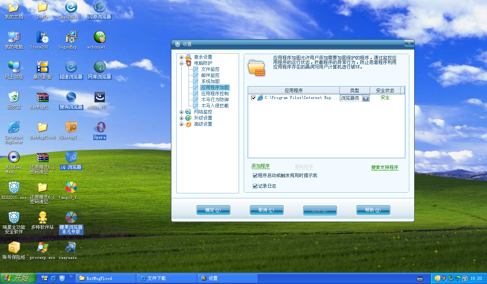The width and height of the screenshot is (487, 284).
Task: Select RatMsgFl archive desktop icon
Action: pyautogui.click(x=42, y=100)
